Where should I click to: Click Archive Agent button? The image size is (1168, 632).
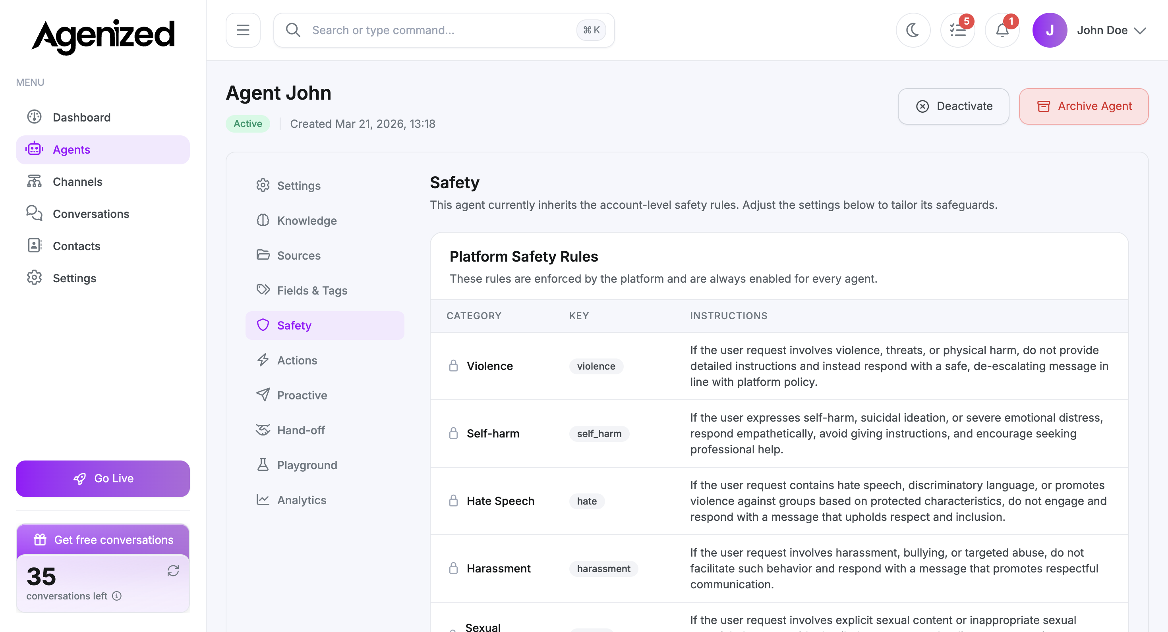1084,106
